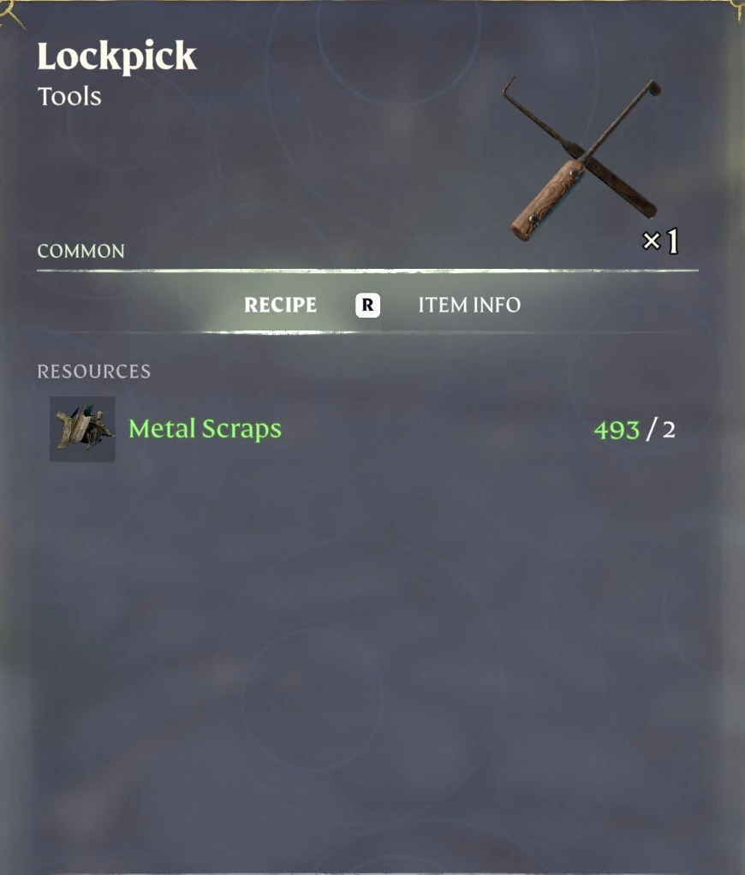Click the wooden handle of the lockpick
The width and height of the screenshot is (745, 875).
pyautogui.click(x=547, y=199)
